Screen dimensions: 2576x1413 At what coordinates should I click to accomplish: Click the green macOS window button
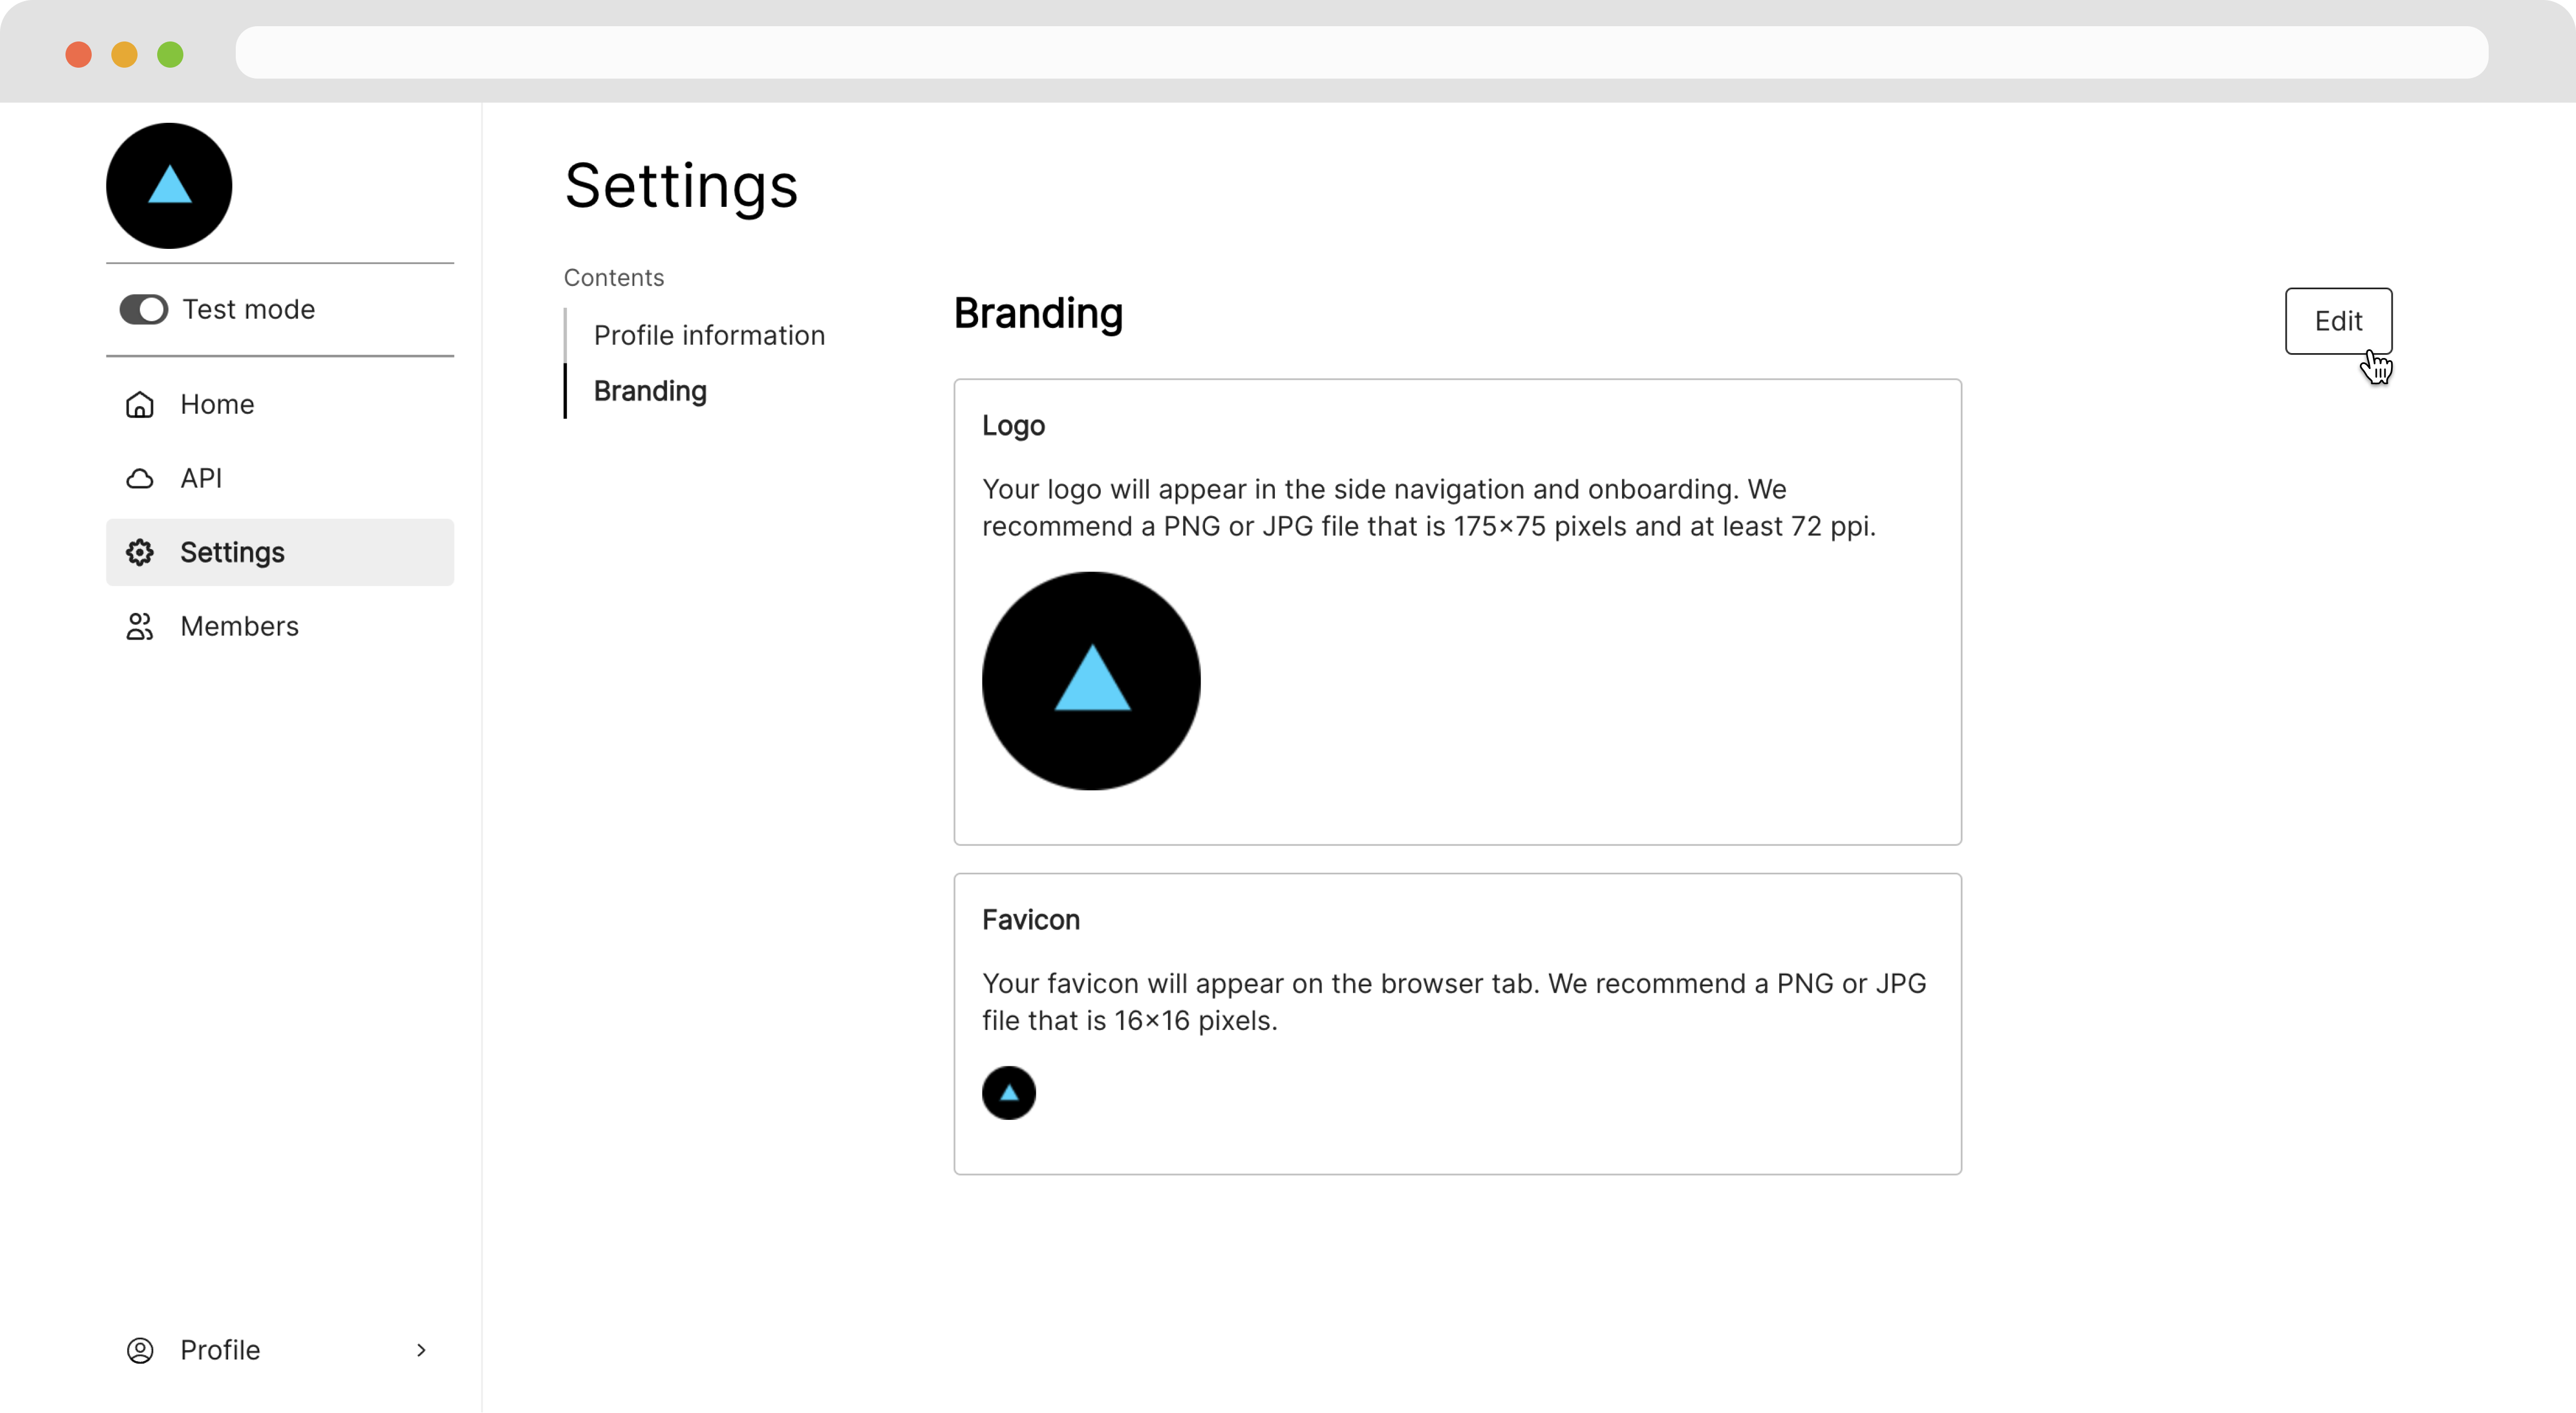click(x=170, y=54)
